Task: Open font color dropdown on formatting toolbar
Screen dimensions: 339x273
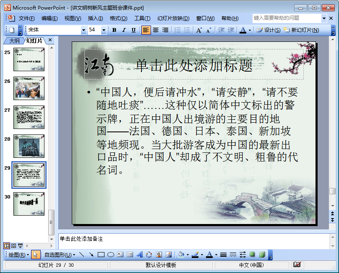Action: point(250,30)
